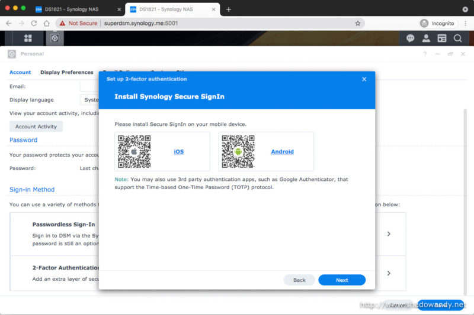Close the first DS1821 browser tab
This screenshot has width=474, height=315.
coord(119,9)
